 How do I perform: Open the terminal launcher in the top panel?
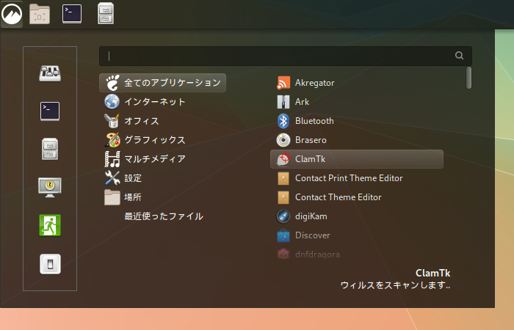coord(72,14)
